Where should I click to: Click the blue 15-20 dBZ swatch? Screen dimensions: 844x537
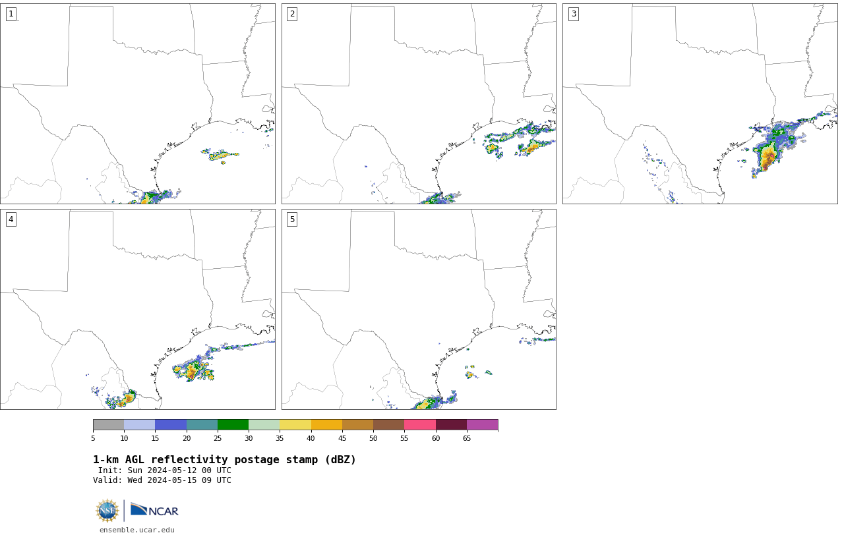coord(171,424)
